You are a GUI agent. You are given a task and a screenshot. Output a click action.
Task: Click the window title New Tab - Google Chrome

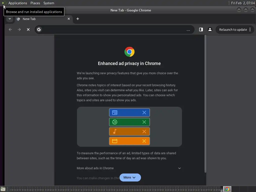tap(130, 10)
